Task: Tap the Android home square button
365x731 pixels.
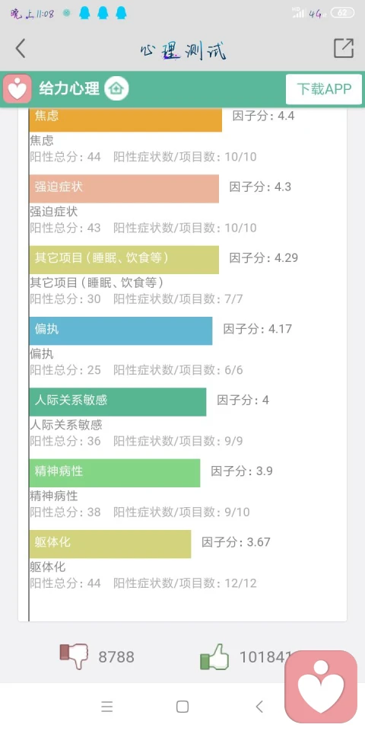Action: [x=182, y=707]
